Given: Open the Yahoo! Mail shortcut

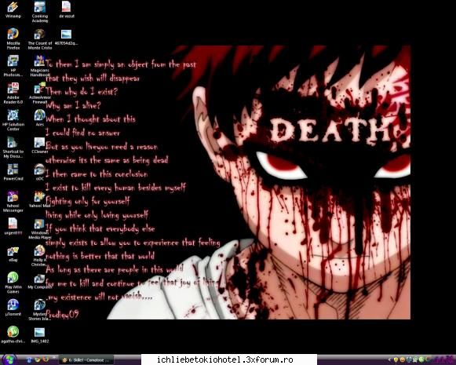Looking at the screenshot, I should (x=40, y=199).
